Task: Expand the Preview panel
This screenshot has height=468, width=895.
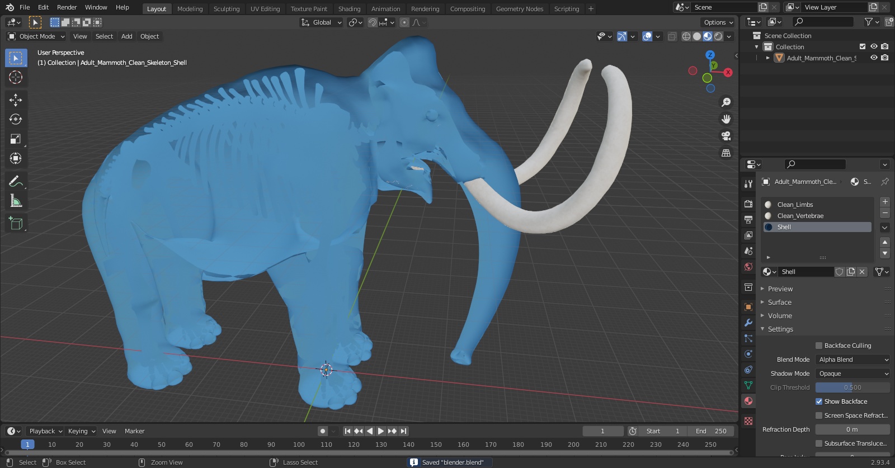Action: (780, 289)
